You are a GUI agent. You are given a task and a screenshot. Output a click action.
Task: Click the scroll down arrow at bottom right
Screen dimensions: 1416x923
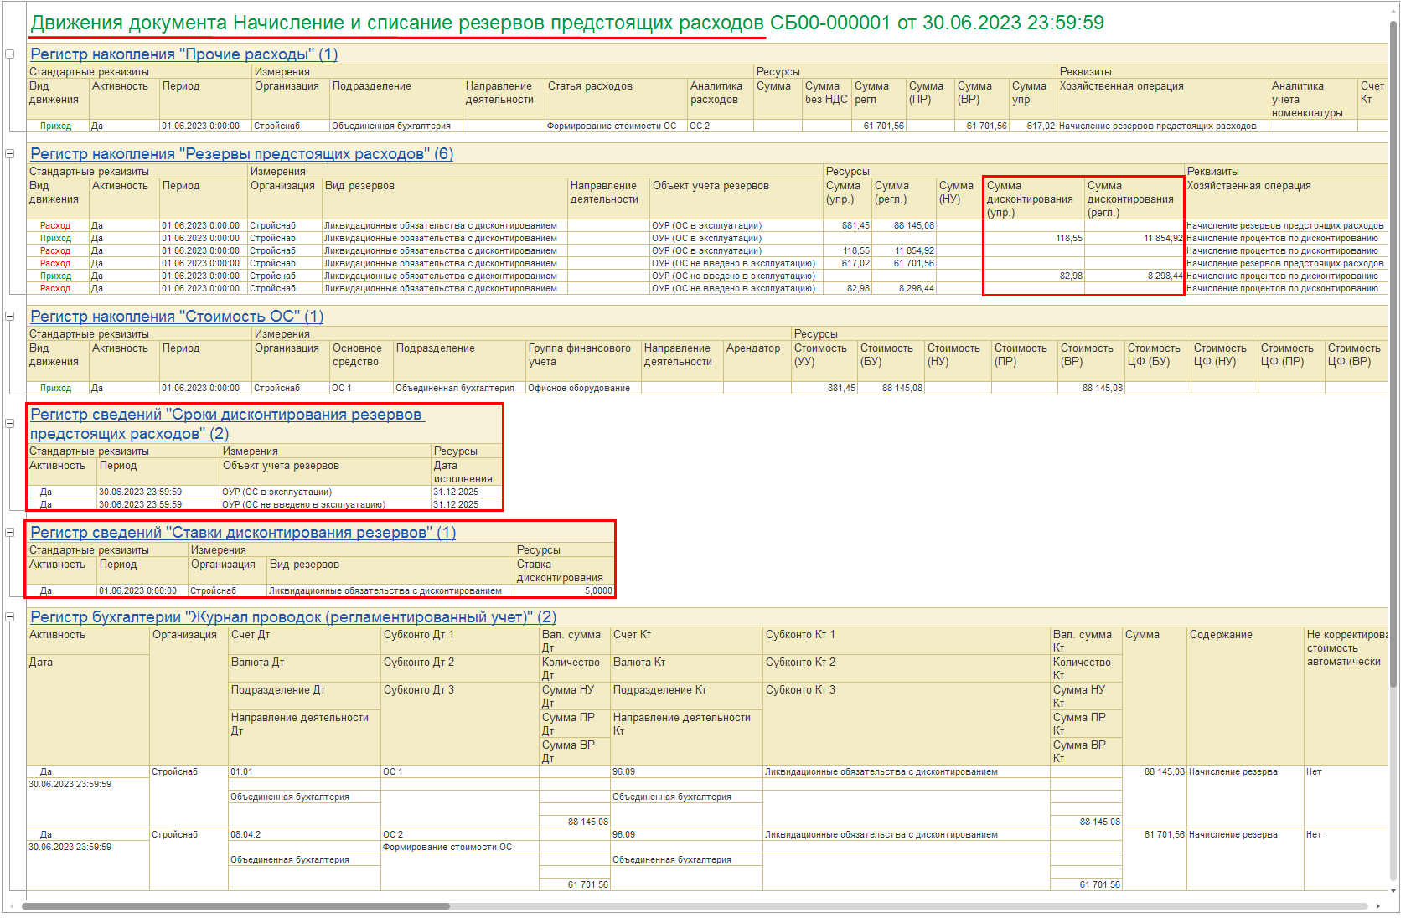(1393, 891)
